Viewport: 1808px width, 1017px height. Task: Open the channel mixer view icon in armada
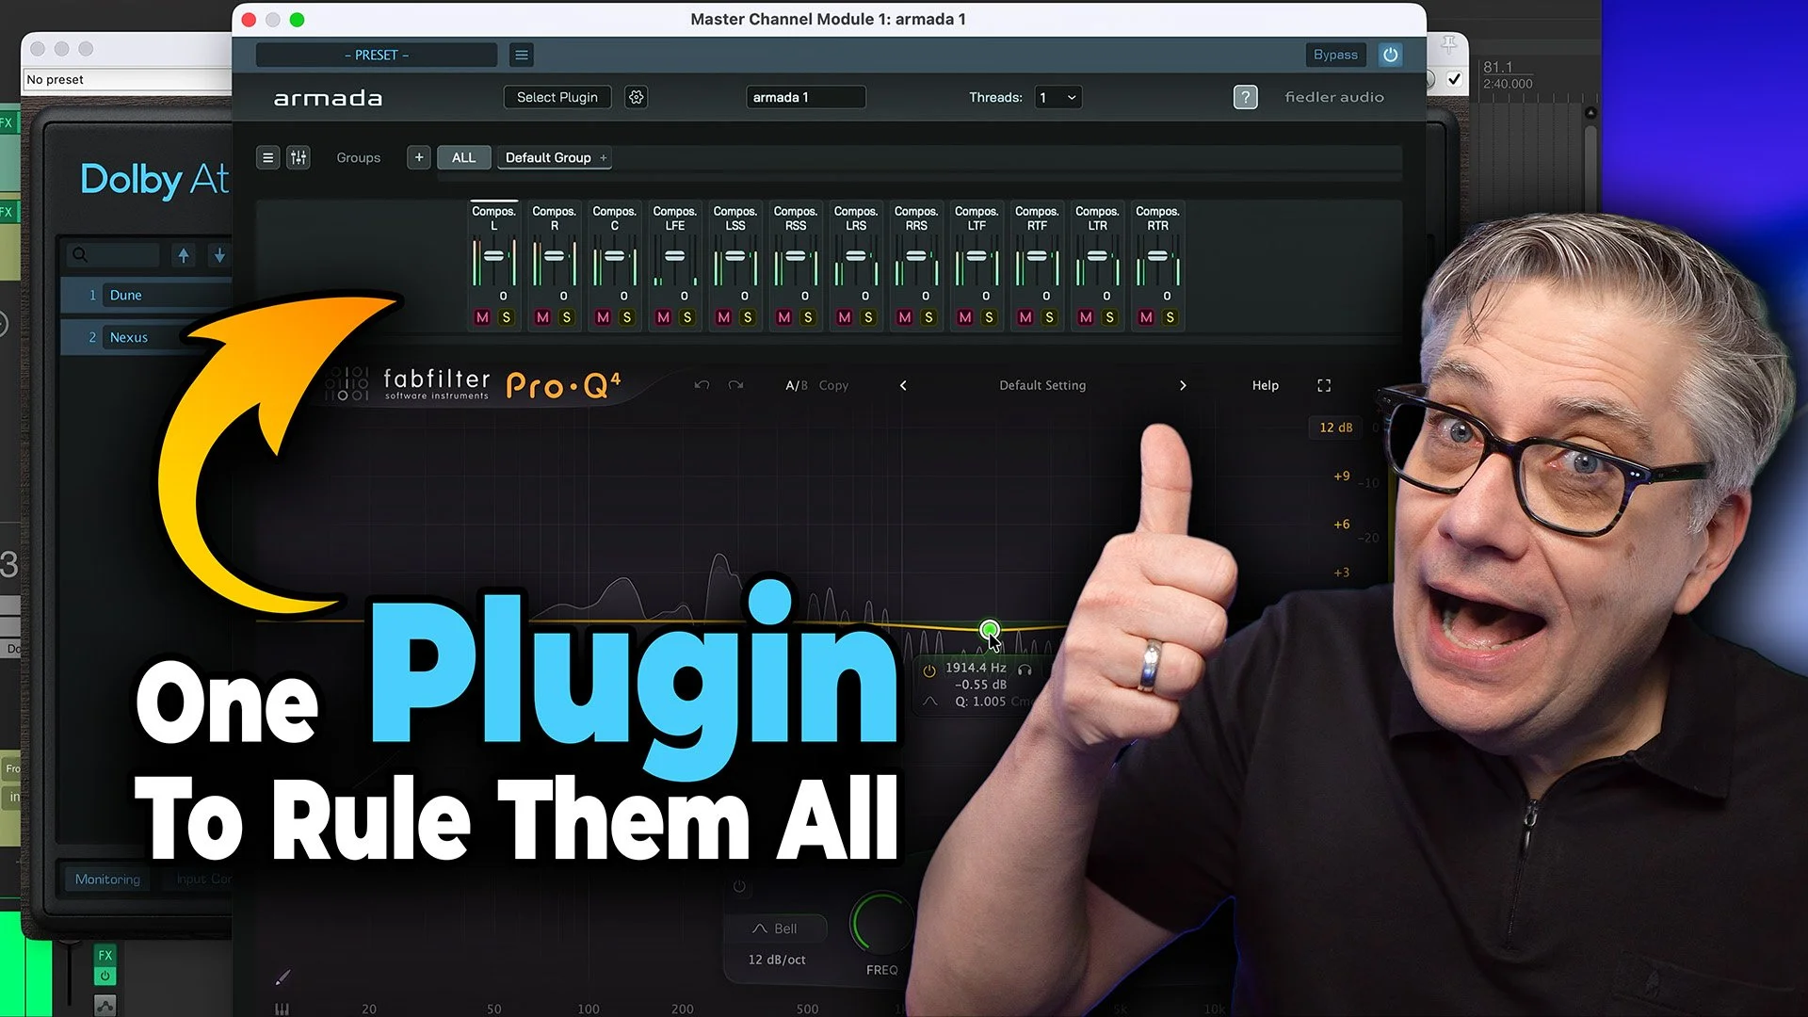pyautogui.click(x=299, y=157)
